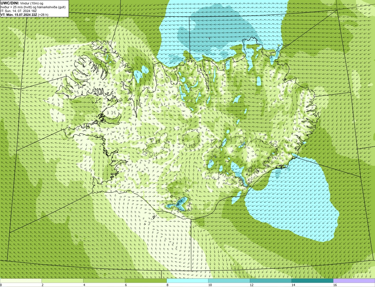Click the 14–16 m/s dark teal legend swatch
Image resolution: width=375 pixels, height=287 pixels.
313,281
